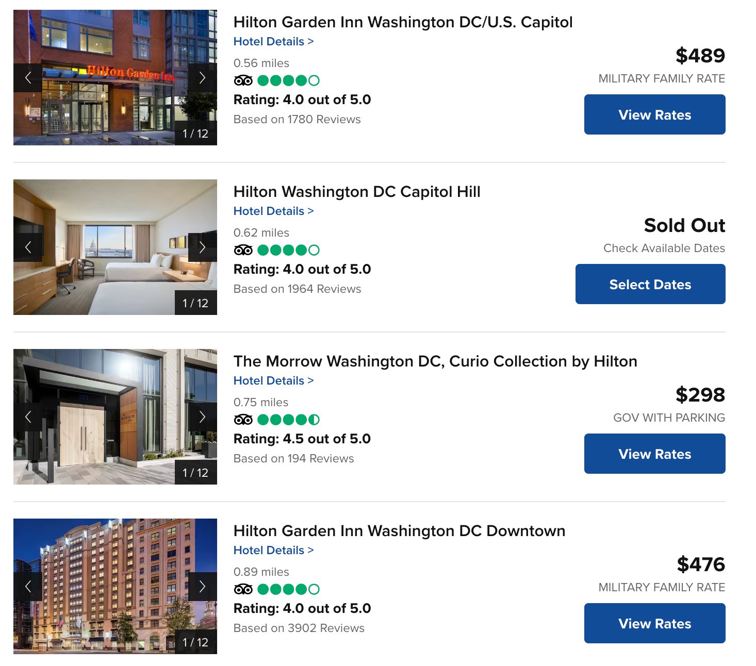756x666 pixels.
Task: Show previous photo of Hilton Washington DC Capitol Hill
Action: coord(28,248)
